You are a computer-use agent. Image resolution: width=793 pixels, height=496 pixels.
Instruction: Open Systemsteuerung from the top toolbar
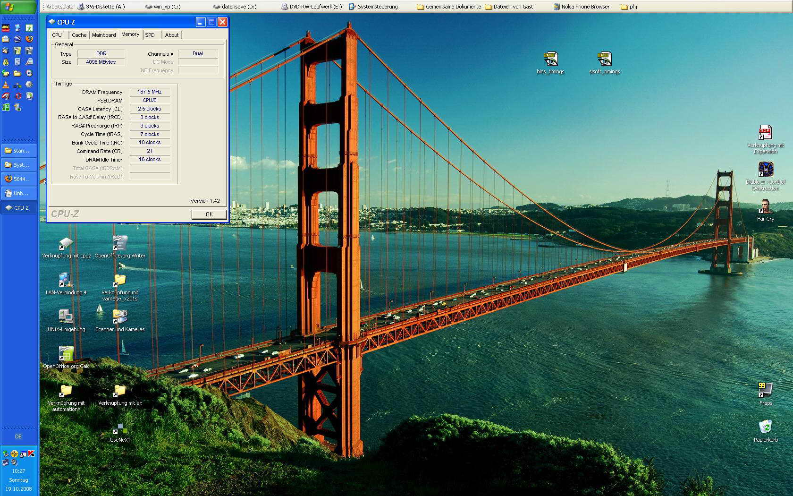click(373, 7)
